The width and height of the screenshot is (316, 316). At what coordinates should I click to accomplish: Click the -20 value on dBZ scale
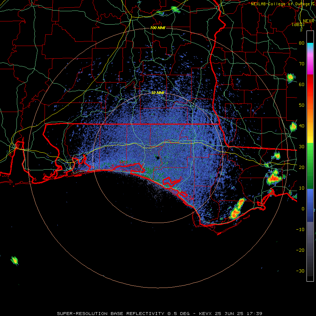[x=300, y=250]
